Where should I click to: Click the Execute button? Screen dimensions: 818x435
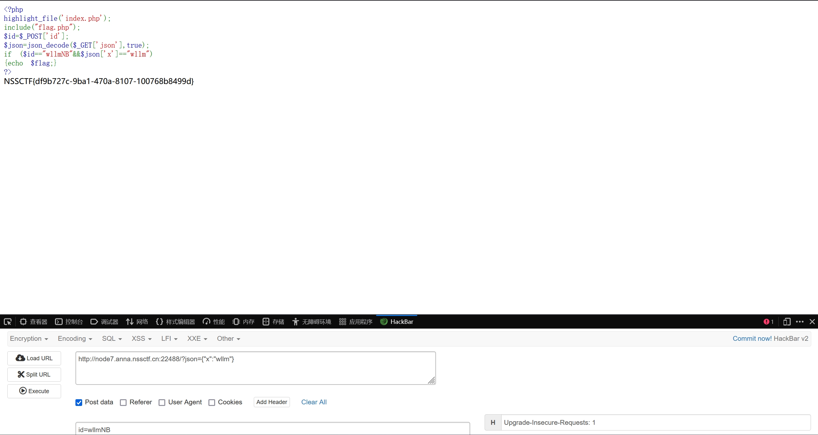(34, 391)
